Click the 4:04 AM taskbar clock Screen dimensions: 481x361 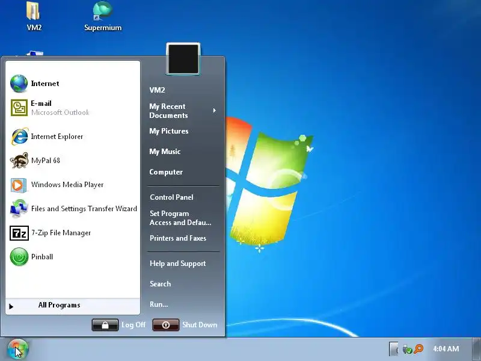pyautogui.click(x=446, y=349)
